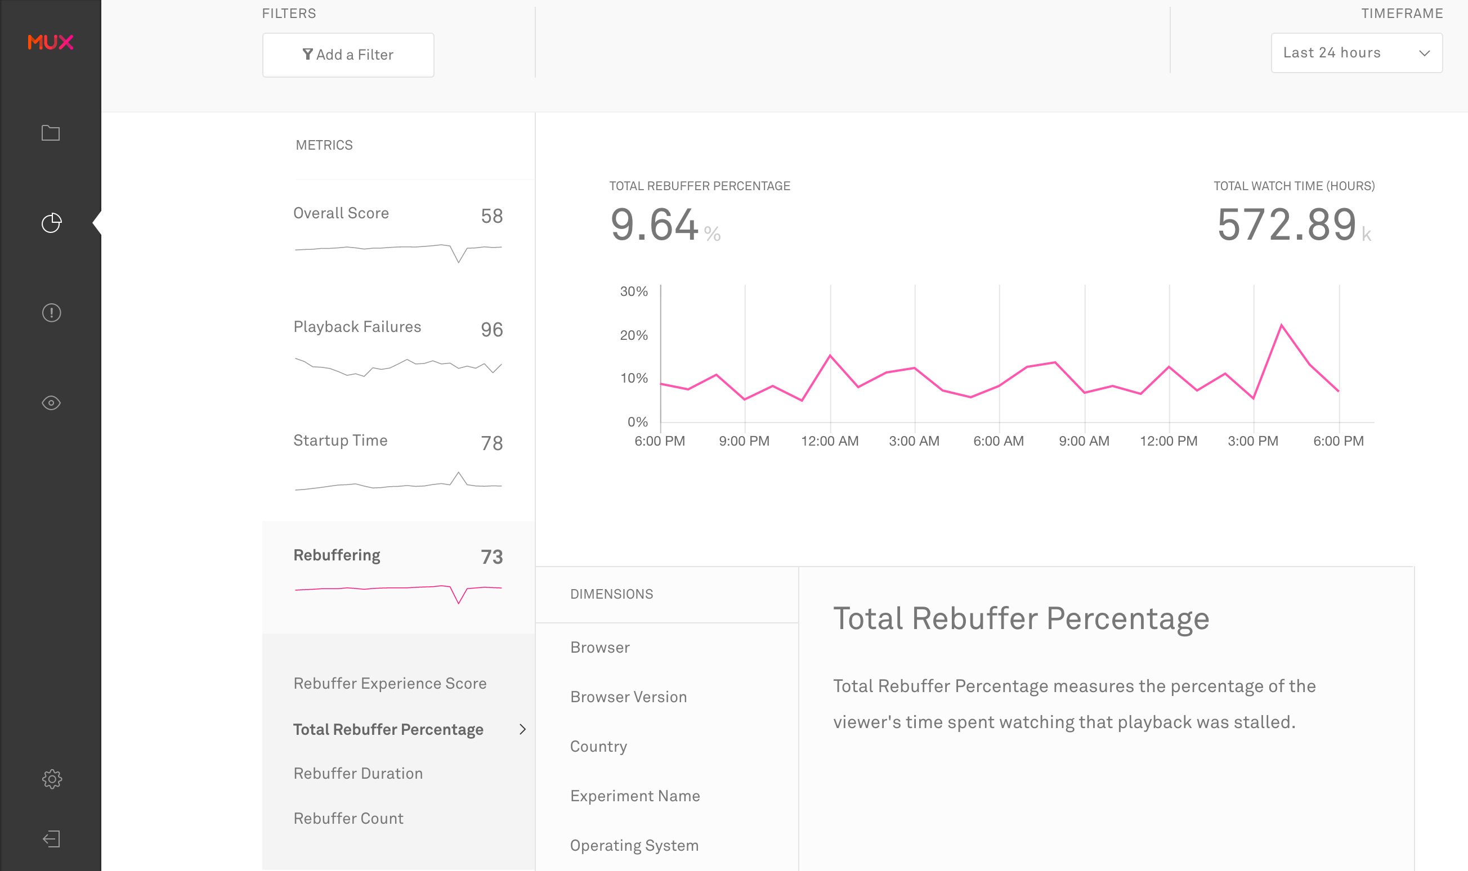1468x871 pixels.
Task: Click the Add a Filter button
Action: (348, 55)
